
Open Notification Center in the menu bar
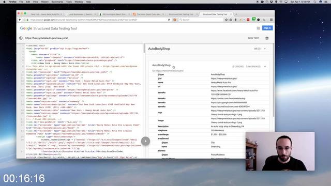coord(326,2)
